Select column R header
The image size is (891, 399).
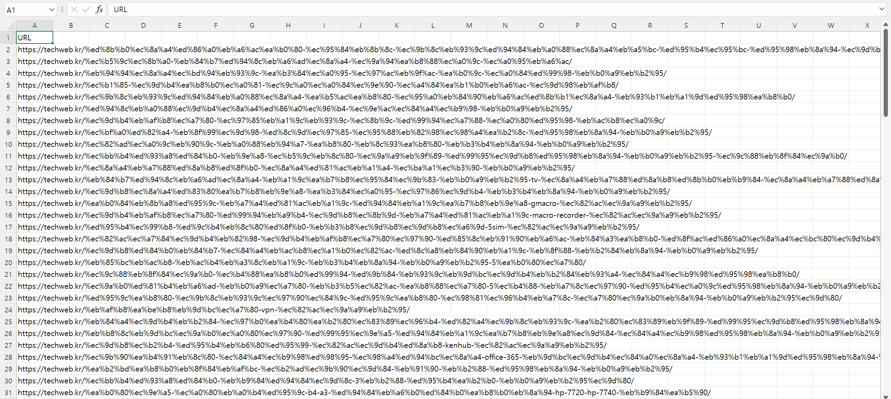(x=650, y=25)
